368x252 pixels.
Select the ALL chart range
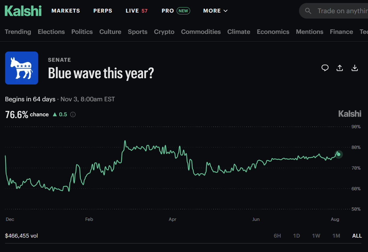(357, 236)
